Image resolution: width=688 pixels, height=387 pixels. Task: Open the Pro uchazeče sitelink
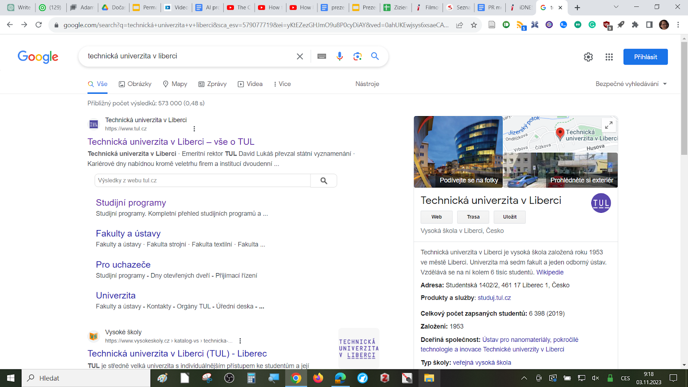[x=123, y=264]
